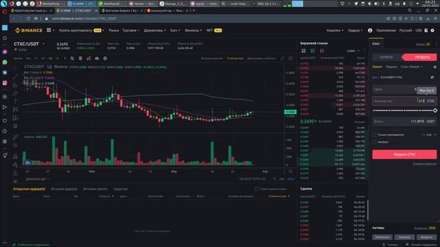Click order type info icon

pos(434,67)
